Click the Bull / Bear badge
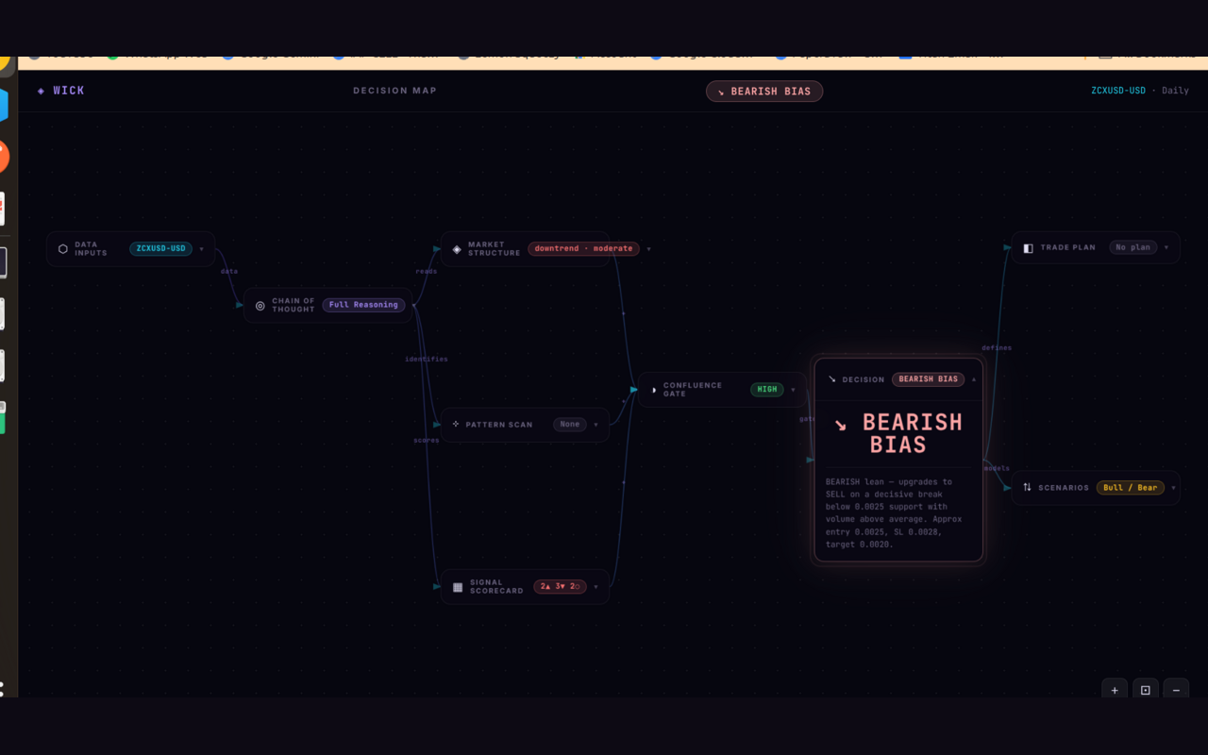The width and height of the screenshot is (1208, 755). 1131,488
